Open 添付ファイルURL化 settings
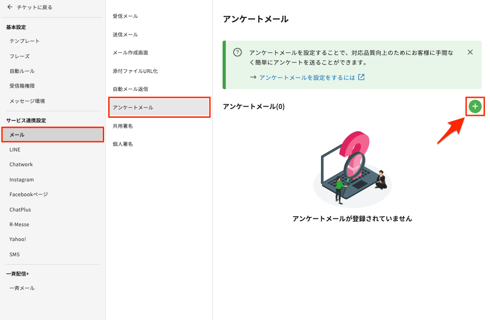 pyautogui.click(x=136, y=71)
